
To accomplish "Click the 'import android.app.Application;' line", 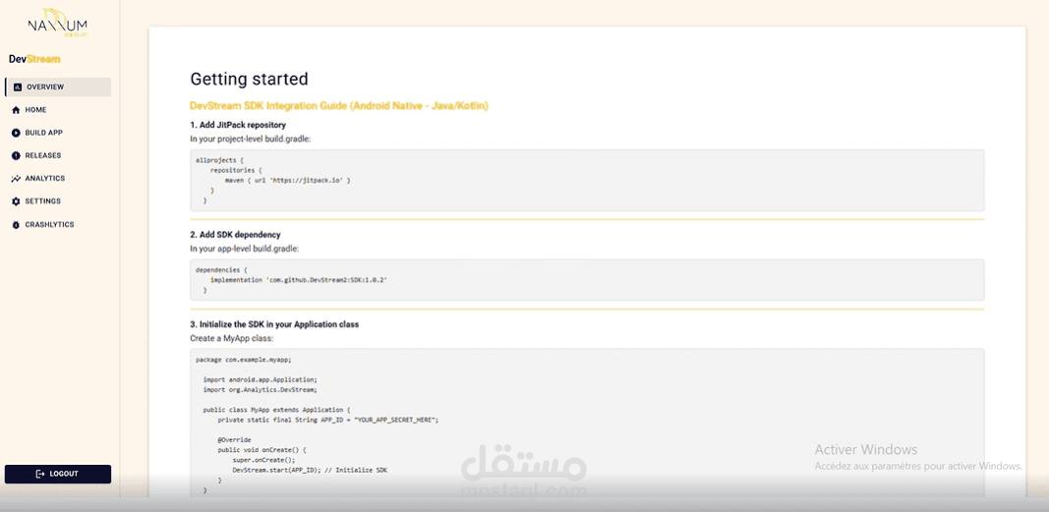I will (x=261, y=379).
